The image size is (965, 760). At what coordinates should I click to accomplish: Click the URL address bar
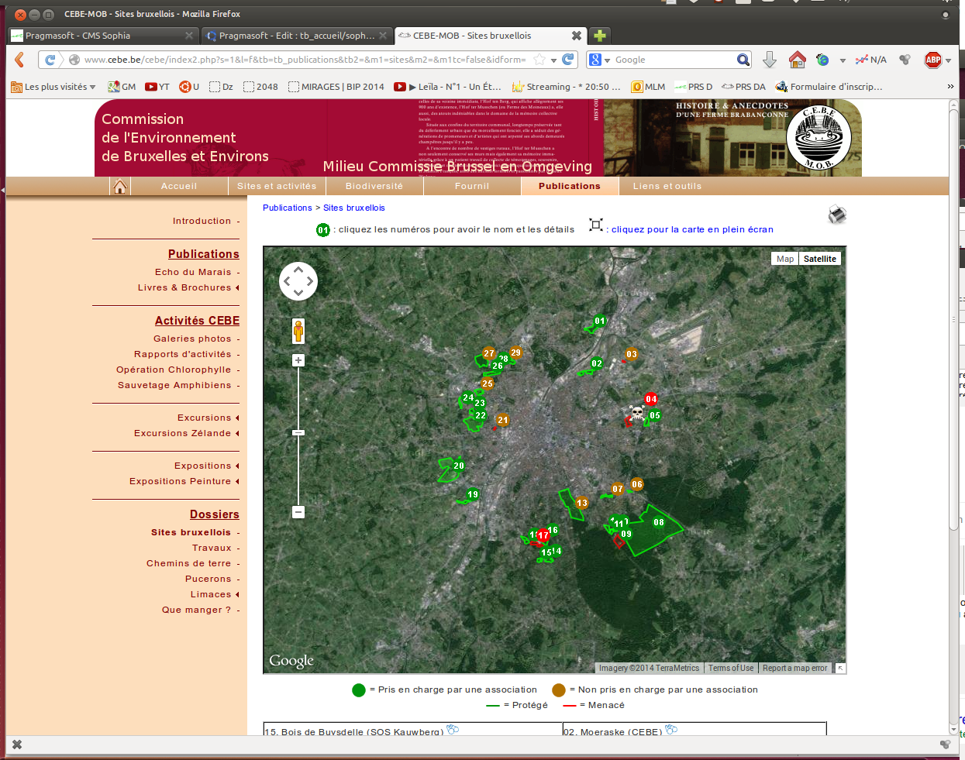(305, 60)
